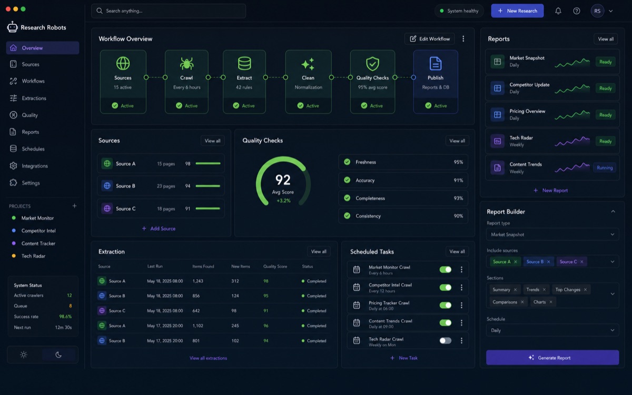Click the Consistency check mark
632x395 pixels.
[x=347, y=216]
